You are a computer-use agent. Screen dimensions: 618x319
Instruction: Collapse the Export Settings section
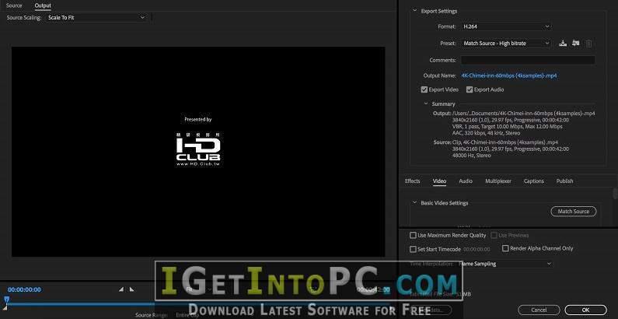pos(414,11)
